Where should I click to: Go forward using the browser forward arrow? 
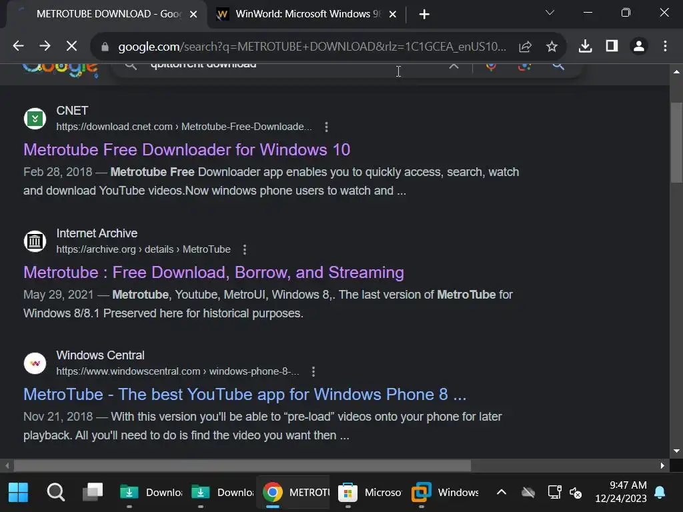click(x=45, y=46)
